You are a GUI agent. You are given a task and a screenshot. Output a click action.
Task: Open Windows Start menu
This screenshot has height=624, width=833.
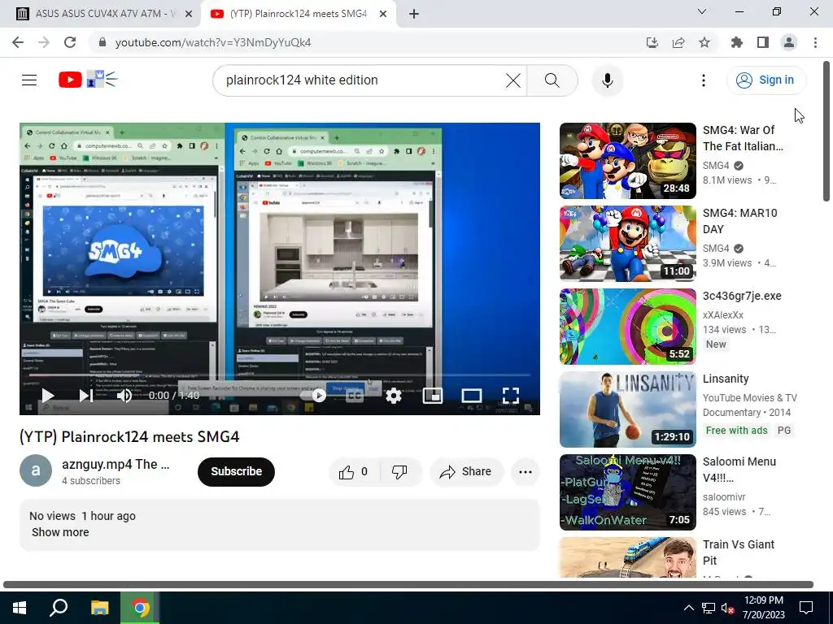click(x=20, y=608)
